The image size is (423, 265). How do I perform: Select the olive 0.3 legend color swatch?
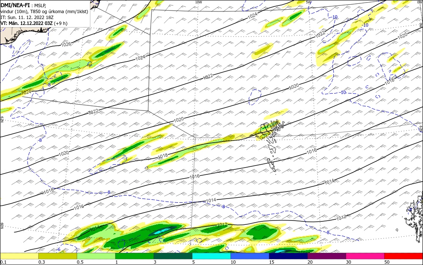point(58,256)
